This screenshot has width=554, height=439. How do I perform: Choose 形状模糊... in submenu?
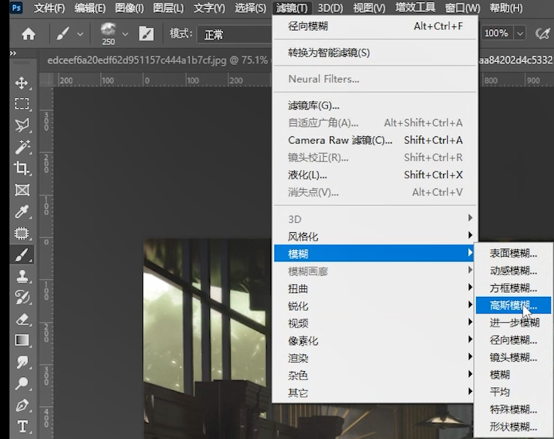(x=514, y=427)
